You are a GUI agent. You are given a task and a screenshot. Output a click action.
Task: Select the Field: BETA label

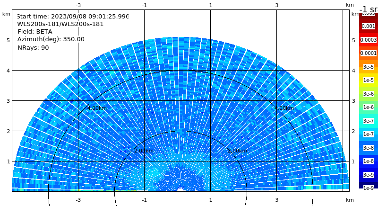point(35,32)
